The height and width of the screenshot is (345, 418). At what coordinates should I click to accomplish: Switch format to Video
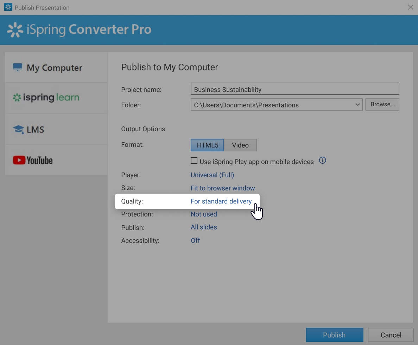click(240, 145)
